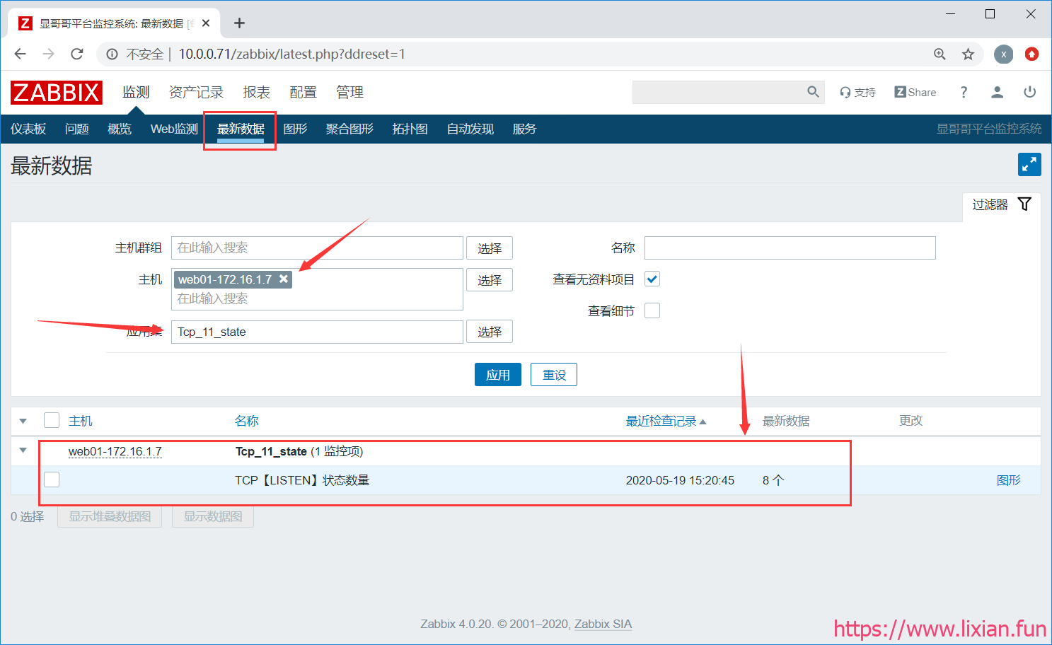Viewport: 1052px width, 645px height.
Task: Open the 图形 link for TCP LISTEN
Action: [x=1008, y=480]
